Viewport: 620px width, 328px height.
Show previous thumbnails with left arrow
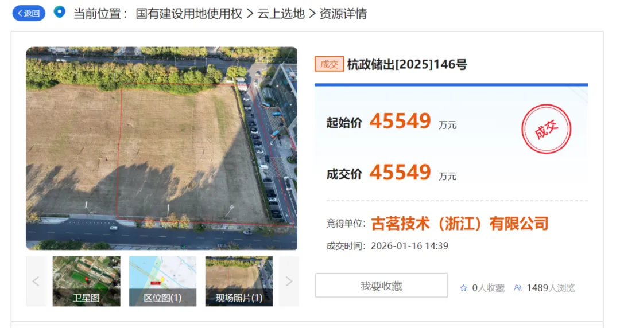(x=36, y=282)
